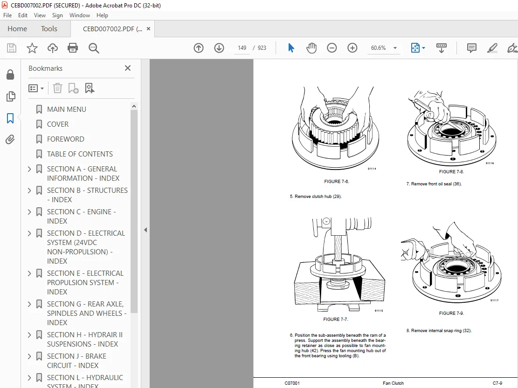Screen dimensions: 518x388
Task: Open the Page Thumbnails panel
Action: (x=11, y=96)
